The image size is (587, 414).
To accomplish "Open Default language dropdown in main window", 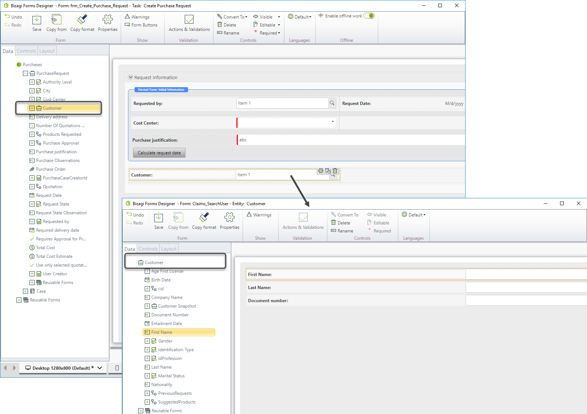I will (300, 17).
